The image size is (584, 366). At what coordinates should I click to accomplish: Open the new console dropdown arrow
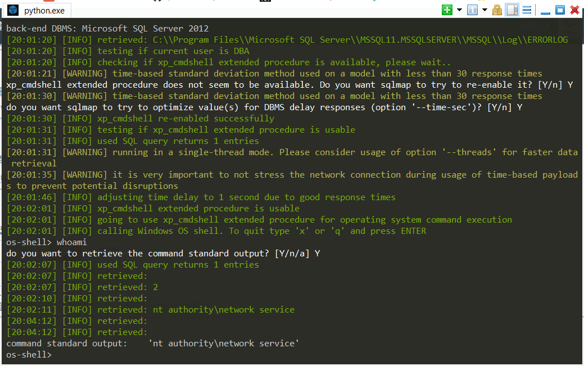[460, 10]
